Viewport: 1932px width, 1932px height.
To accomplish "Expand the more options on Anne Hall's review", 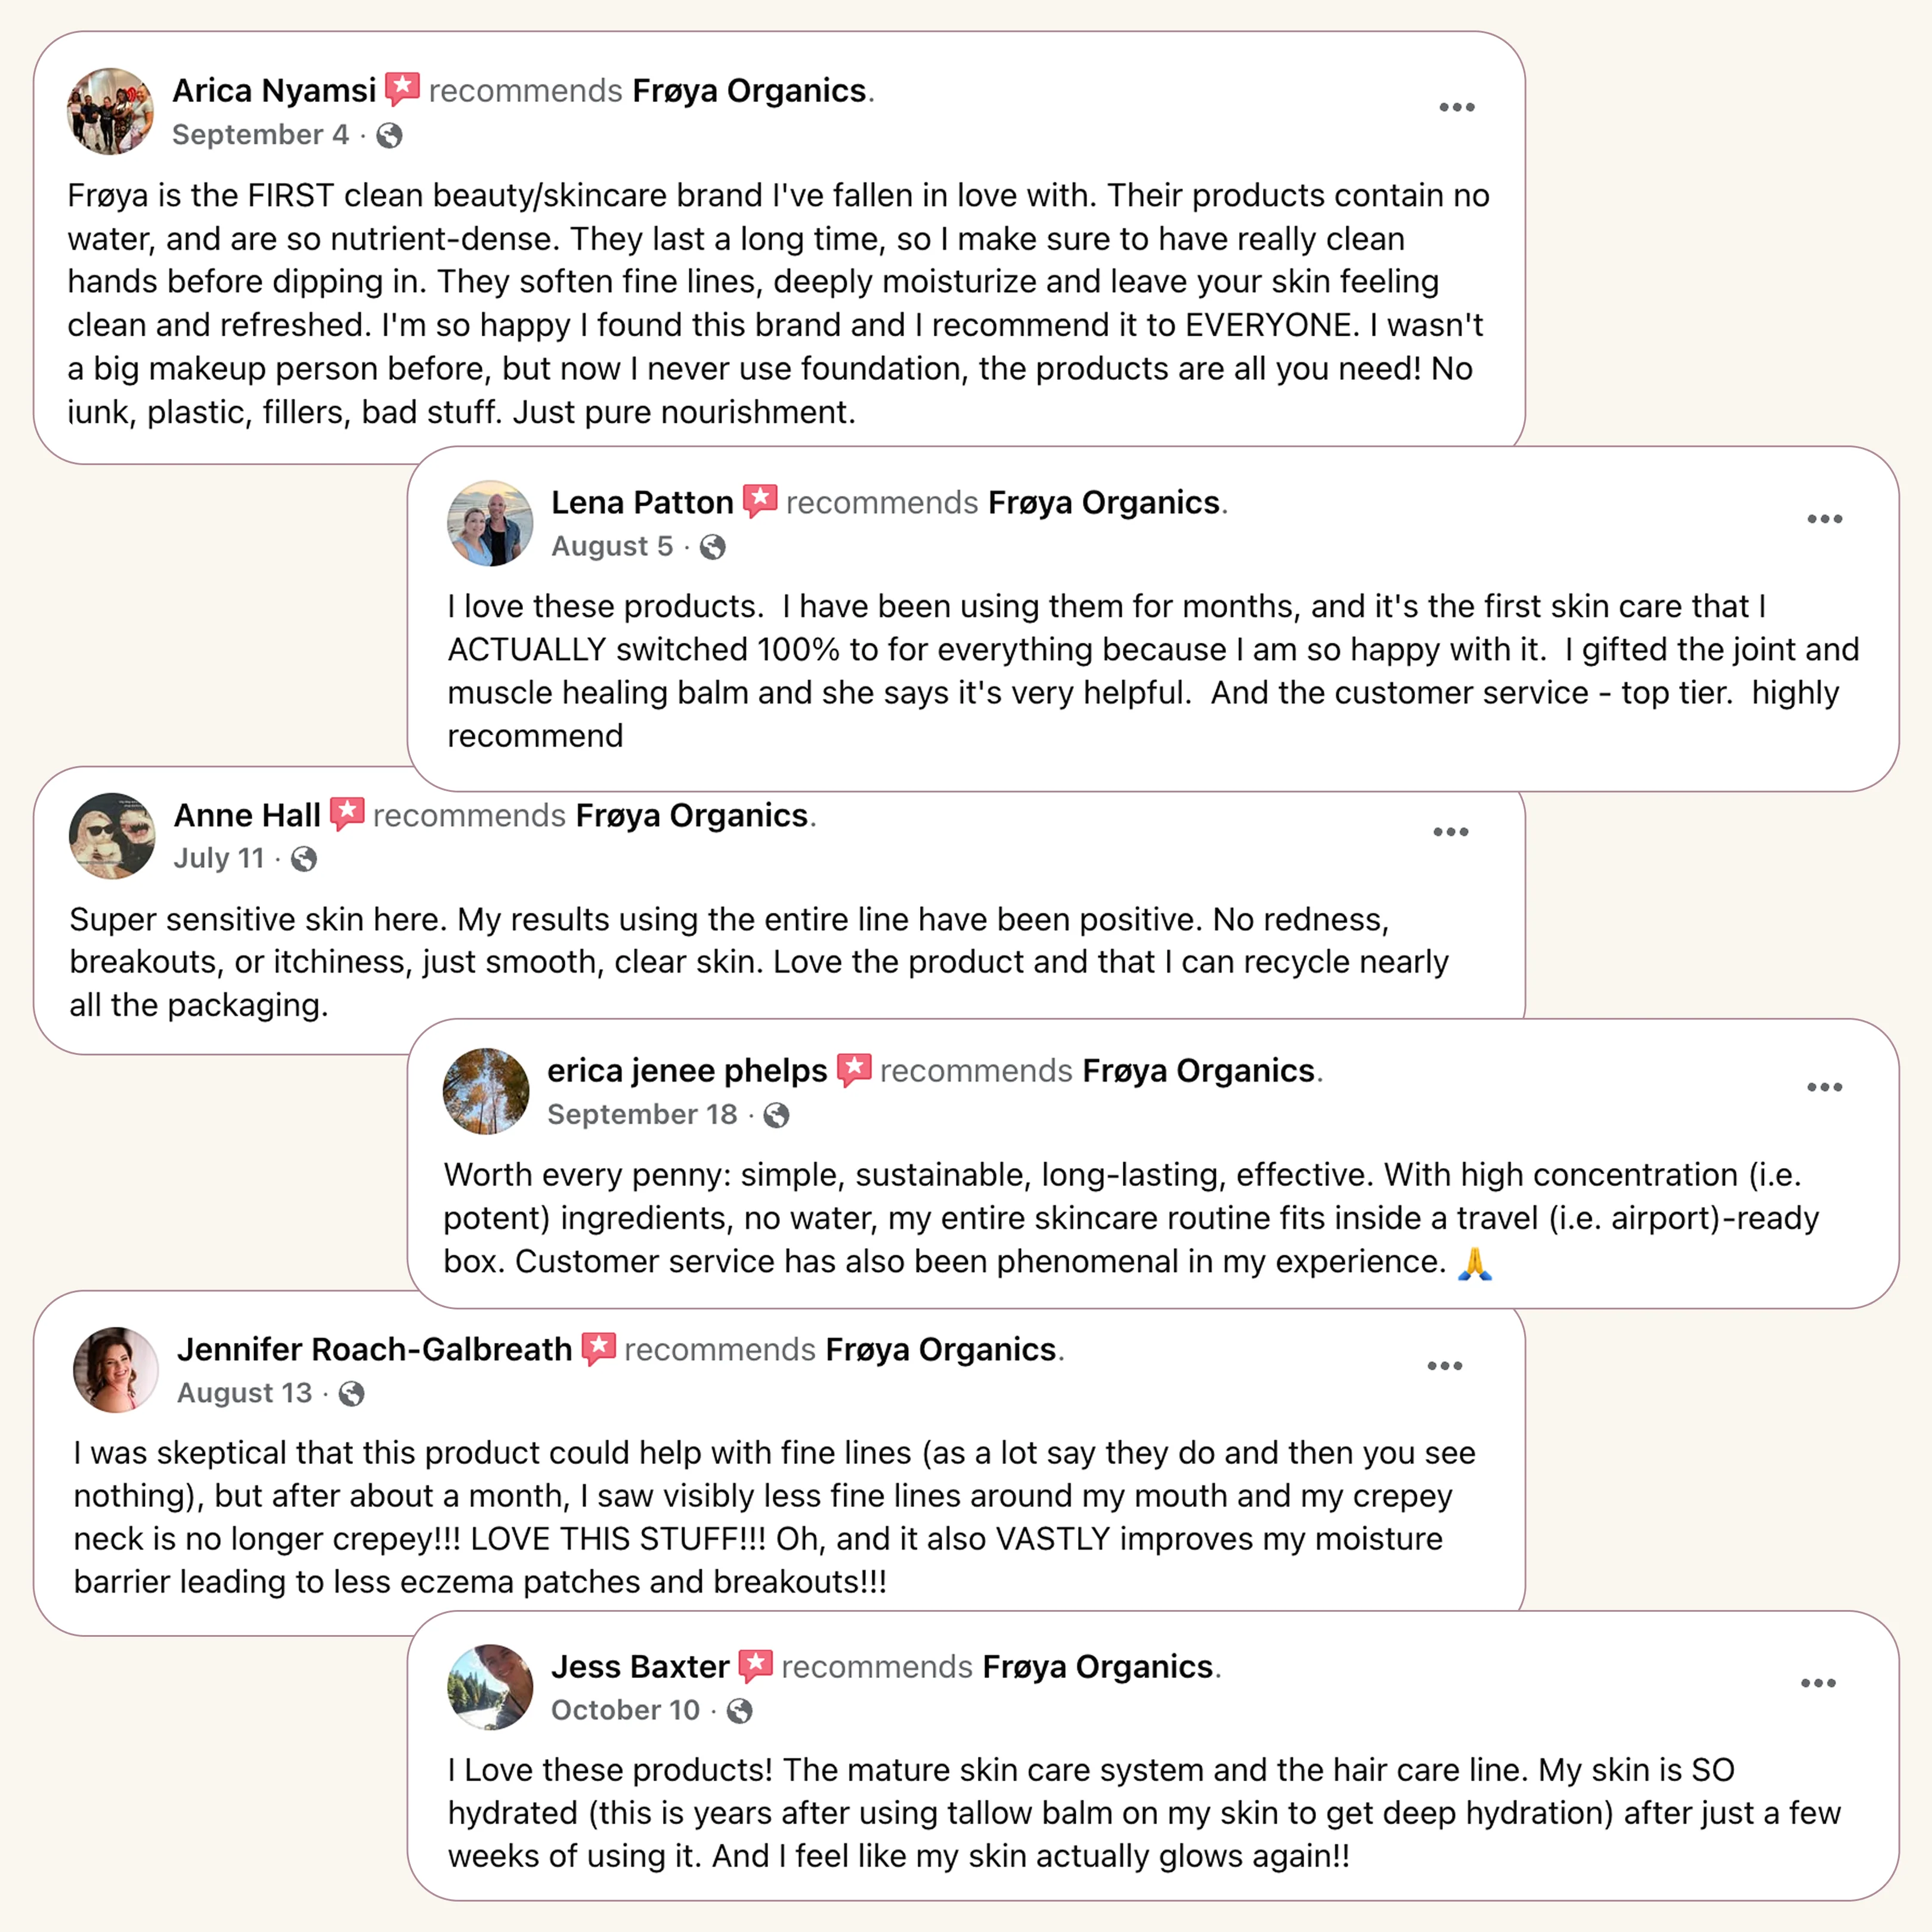I will point(1450,832).
